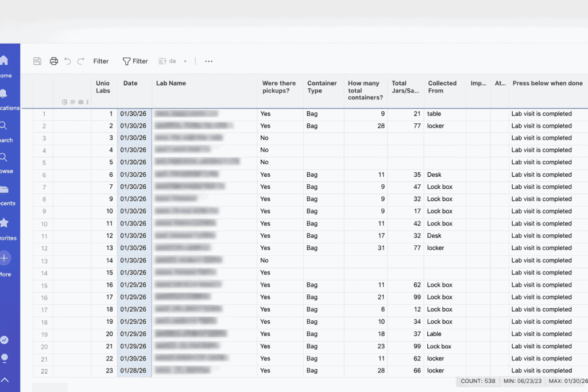Select the 'Total Jars/Sa...' column header
The image size is (588, 392).
pos(406,92)
